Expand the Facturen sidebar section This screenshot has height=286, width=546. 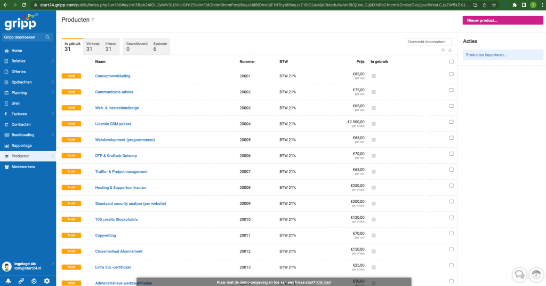point(52,114)
